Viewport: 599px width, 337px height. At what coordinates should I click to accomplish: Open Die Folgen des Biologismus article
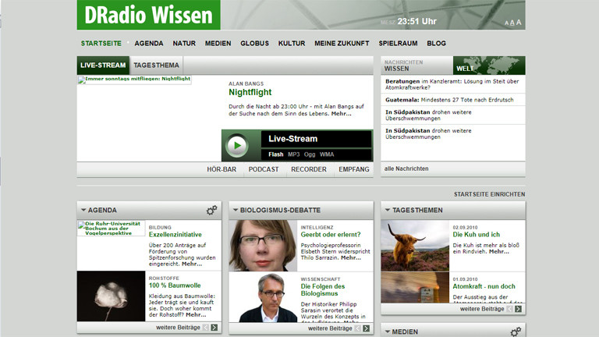pyautogui.click(x=323, y=290)
